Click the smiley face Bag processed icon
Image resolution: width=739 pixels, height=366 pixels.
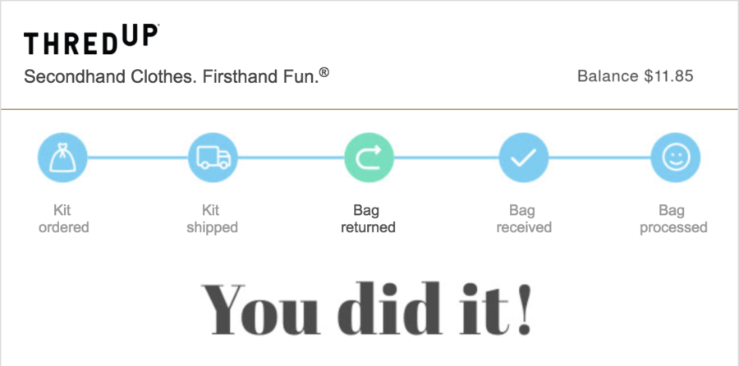point(675,157)
